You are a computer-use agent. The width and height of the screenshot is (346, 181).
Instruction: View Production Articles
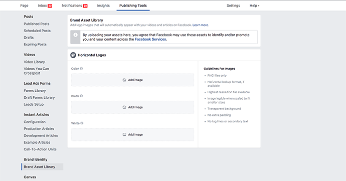pyautogui.click(x=39, y=129)
